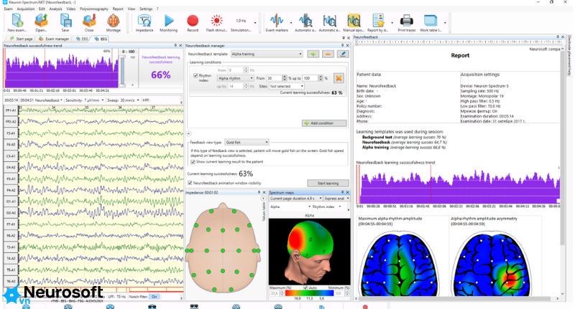Click the red Record icon

coord(193,23)
